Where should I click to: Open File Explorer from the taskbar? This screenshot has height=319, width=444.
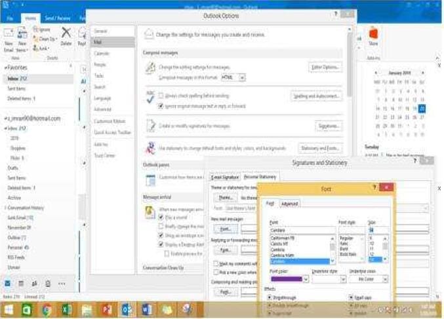[x=87, y=310]
